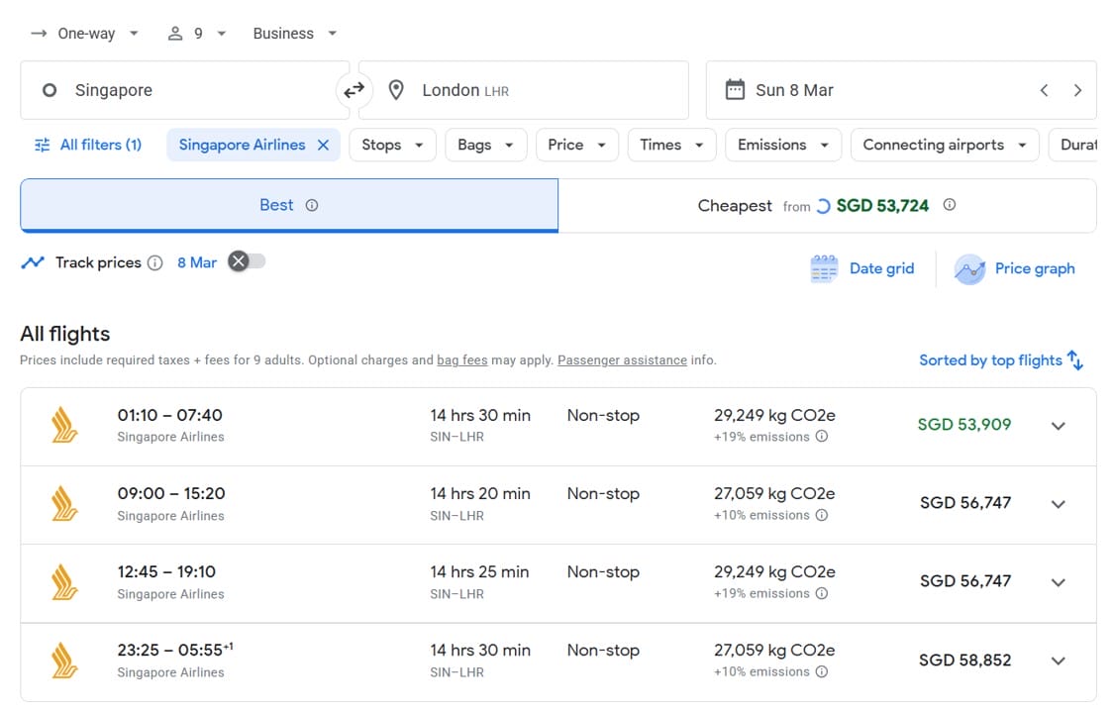Remove the Singapore Airlines filter chip
This screenshot has height=713, width=1113.
pyautogui.click(x=323, y=146)
